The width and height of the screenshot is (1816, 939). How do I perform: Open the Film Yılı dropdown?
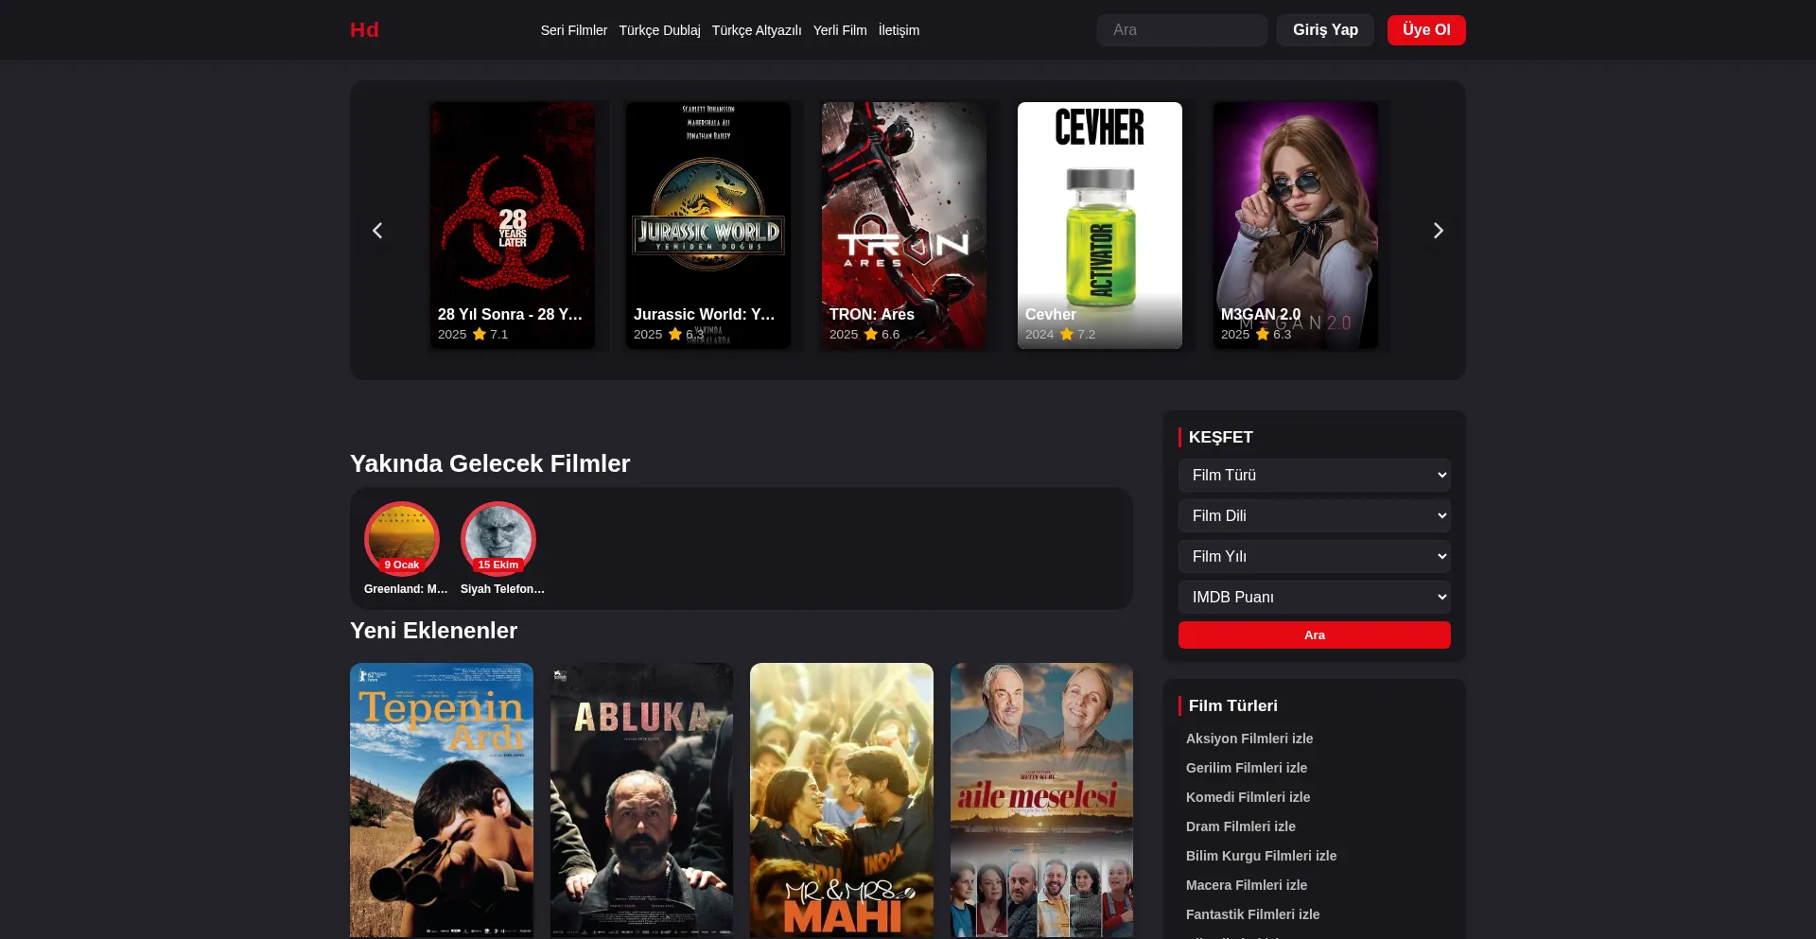point(1314,557)
